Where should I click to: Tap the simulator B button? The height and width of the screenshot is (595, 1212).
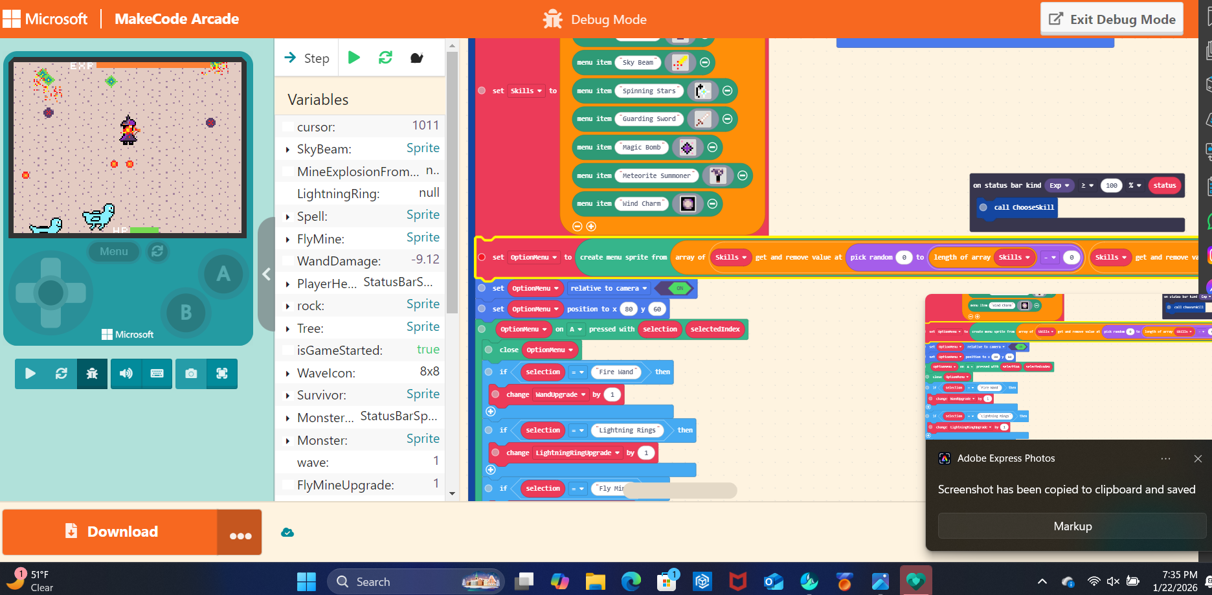pos(186,312)
